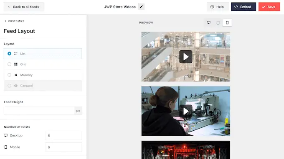The height and width of the screenshot is (159, 284).
Task: Open the Help button
Action: [218, 7]
